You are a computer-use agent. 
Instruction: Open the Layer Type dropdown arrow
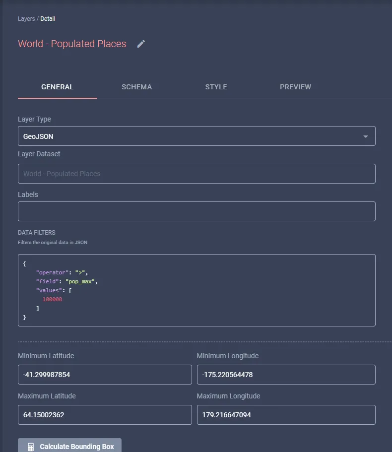[366, 136]
